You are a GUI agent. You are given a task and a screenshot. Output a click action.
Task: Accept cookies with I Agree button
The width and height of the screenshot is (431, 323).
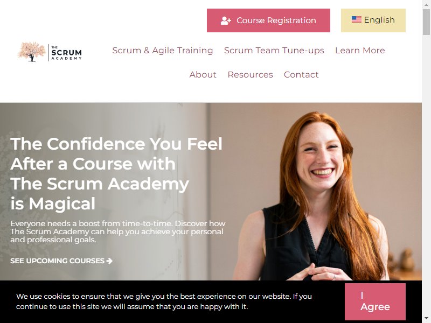tap(375, 301)
